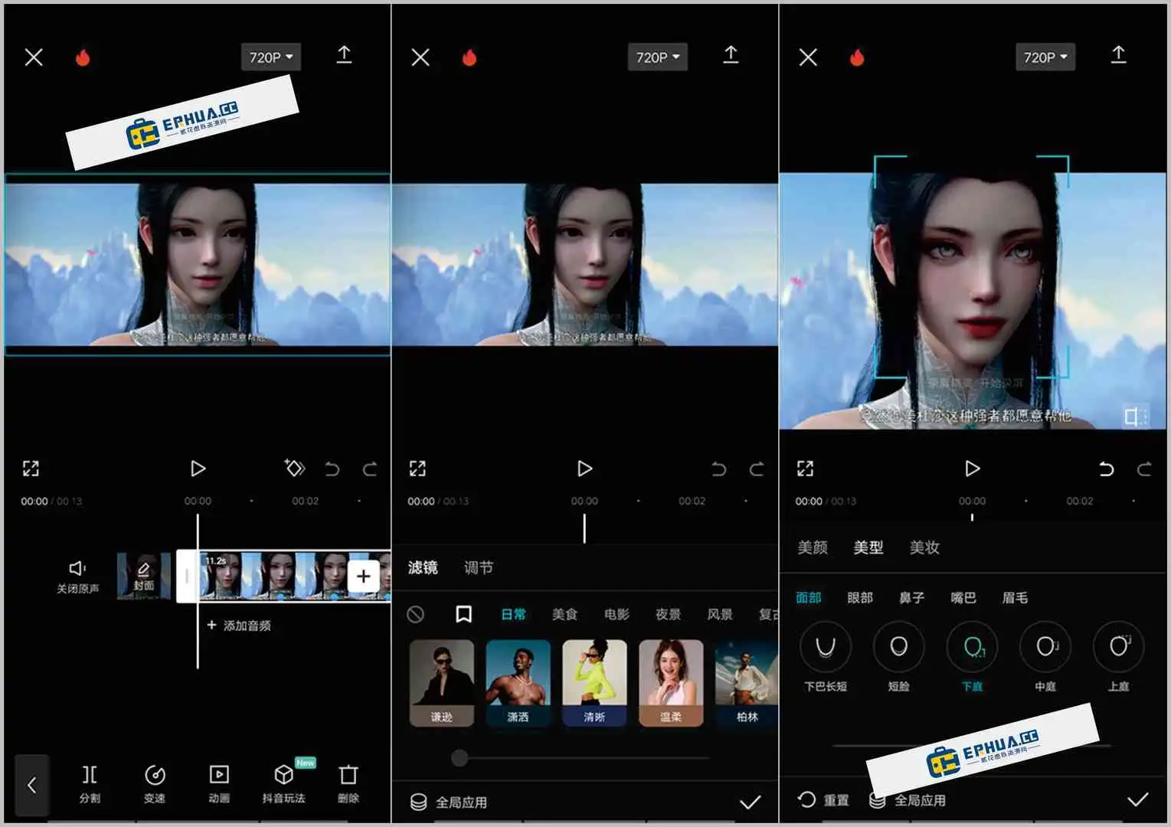Open 抖音玩法 effects cube icon
The image size is (1171, 827).
click(284, 783)
